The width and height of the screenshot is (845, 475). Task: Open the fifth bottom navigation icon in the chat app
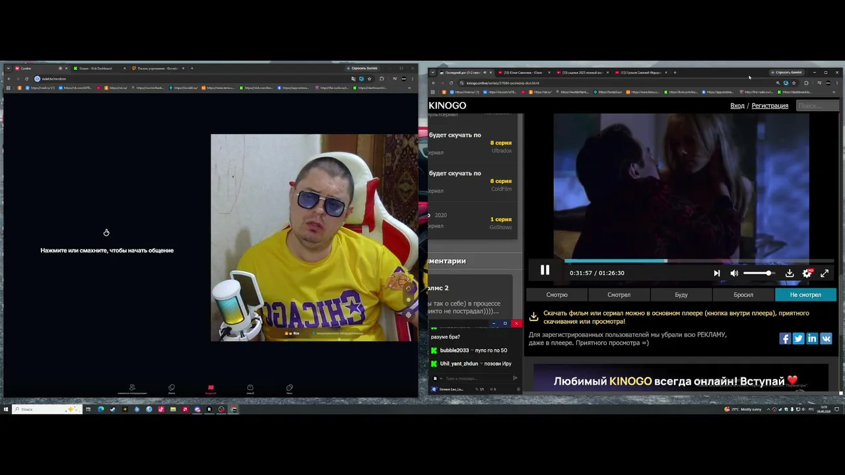(289, 389)
